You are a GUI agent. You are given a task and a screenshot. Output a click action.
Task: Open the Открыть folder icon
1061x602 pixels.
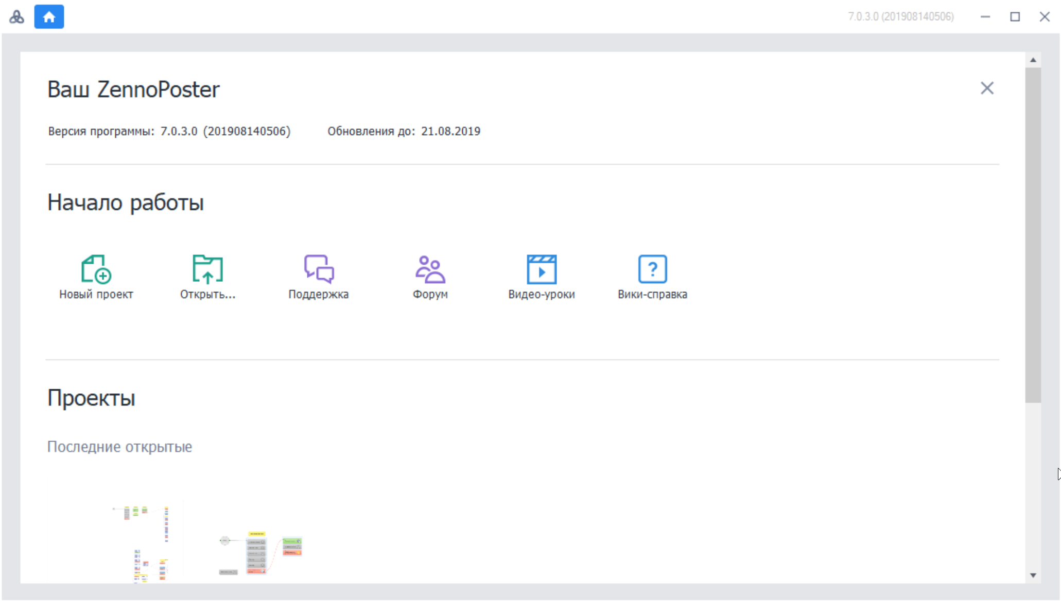tap(207, 269)
